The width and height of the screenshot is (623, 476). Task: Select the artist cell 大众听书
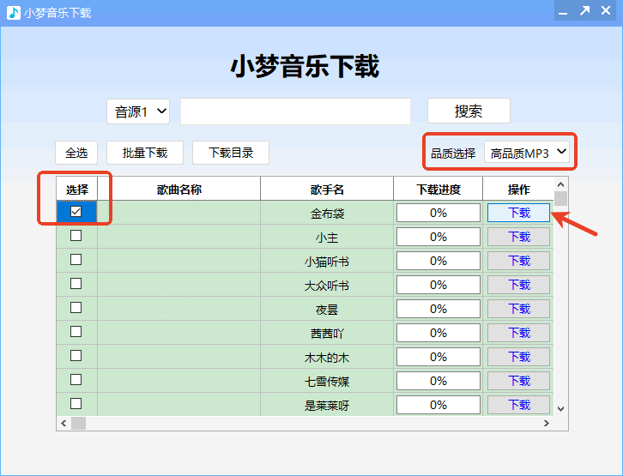coord(327,285)
